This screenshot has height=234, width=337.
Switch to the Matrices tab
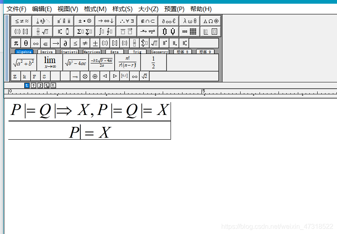click(92, 52)
